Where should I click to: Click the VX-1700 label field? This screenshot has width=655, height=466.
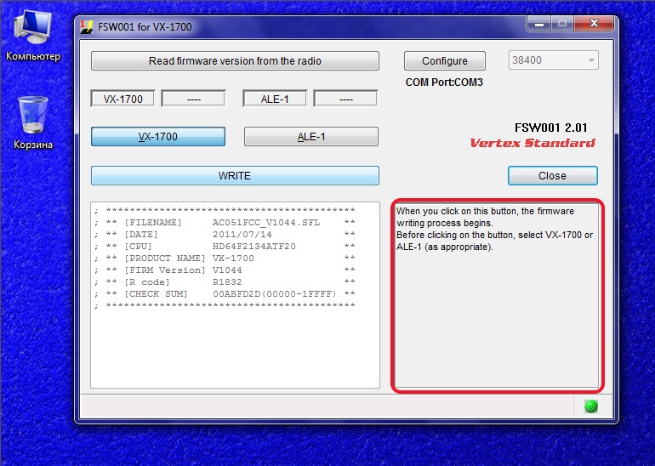tap(122, 99)
